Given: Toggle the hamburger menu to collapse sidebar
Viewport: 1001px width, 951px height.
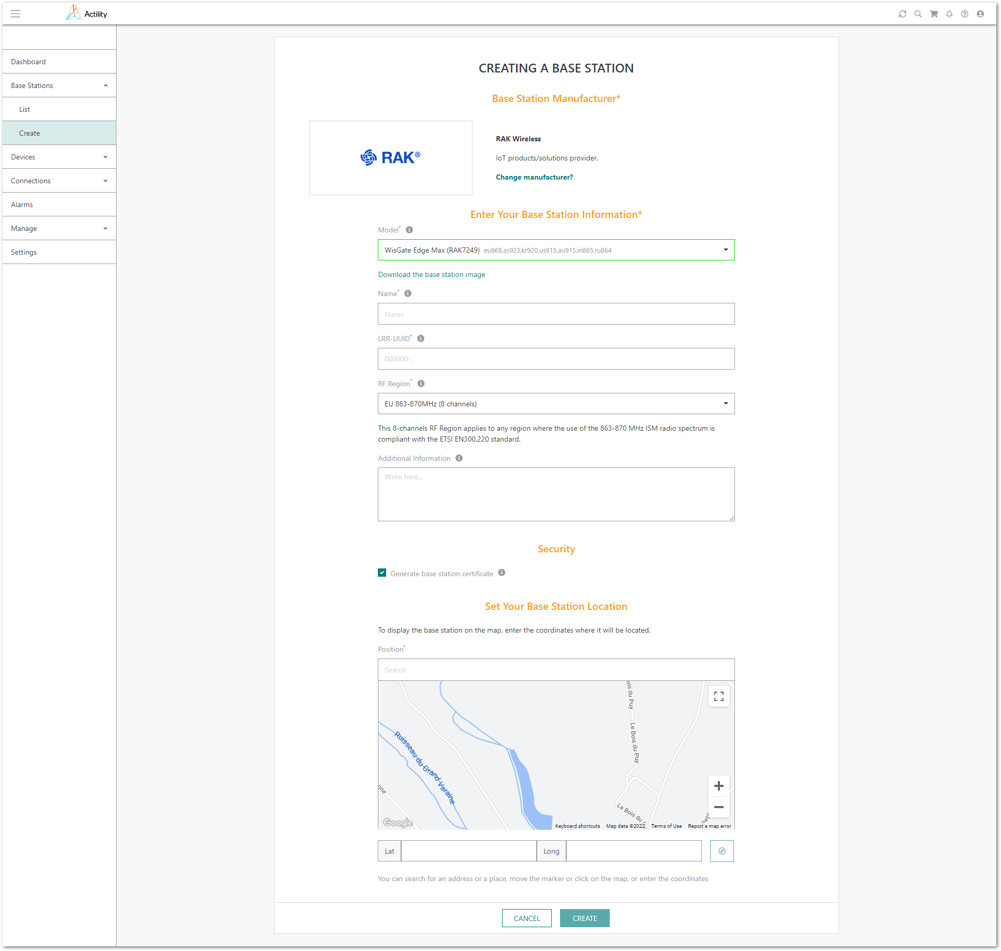Looking at the screenshot, I should pos(16,13).
